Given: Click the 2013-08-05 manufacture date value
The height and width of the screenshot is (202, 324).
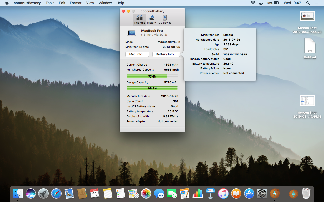Looking at the screenshot, I should (171, 47).
